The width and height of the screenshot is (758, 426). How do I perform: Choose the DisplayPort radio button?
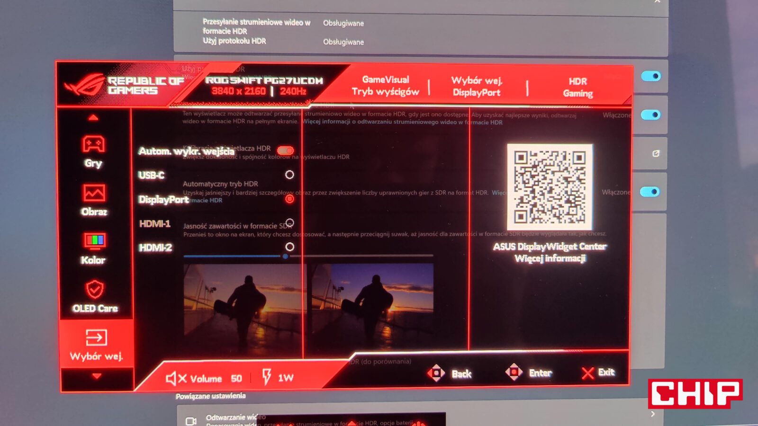(289, 199)
